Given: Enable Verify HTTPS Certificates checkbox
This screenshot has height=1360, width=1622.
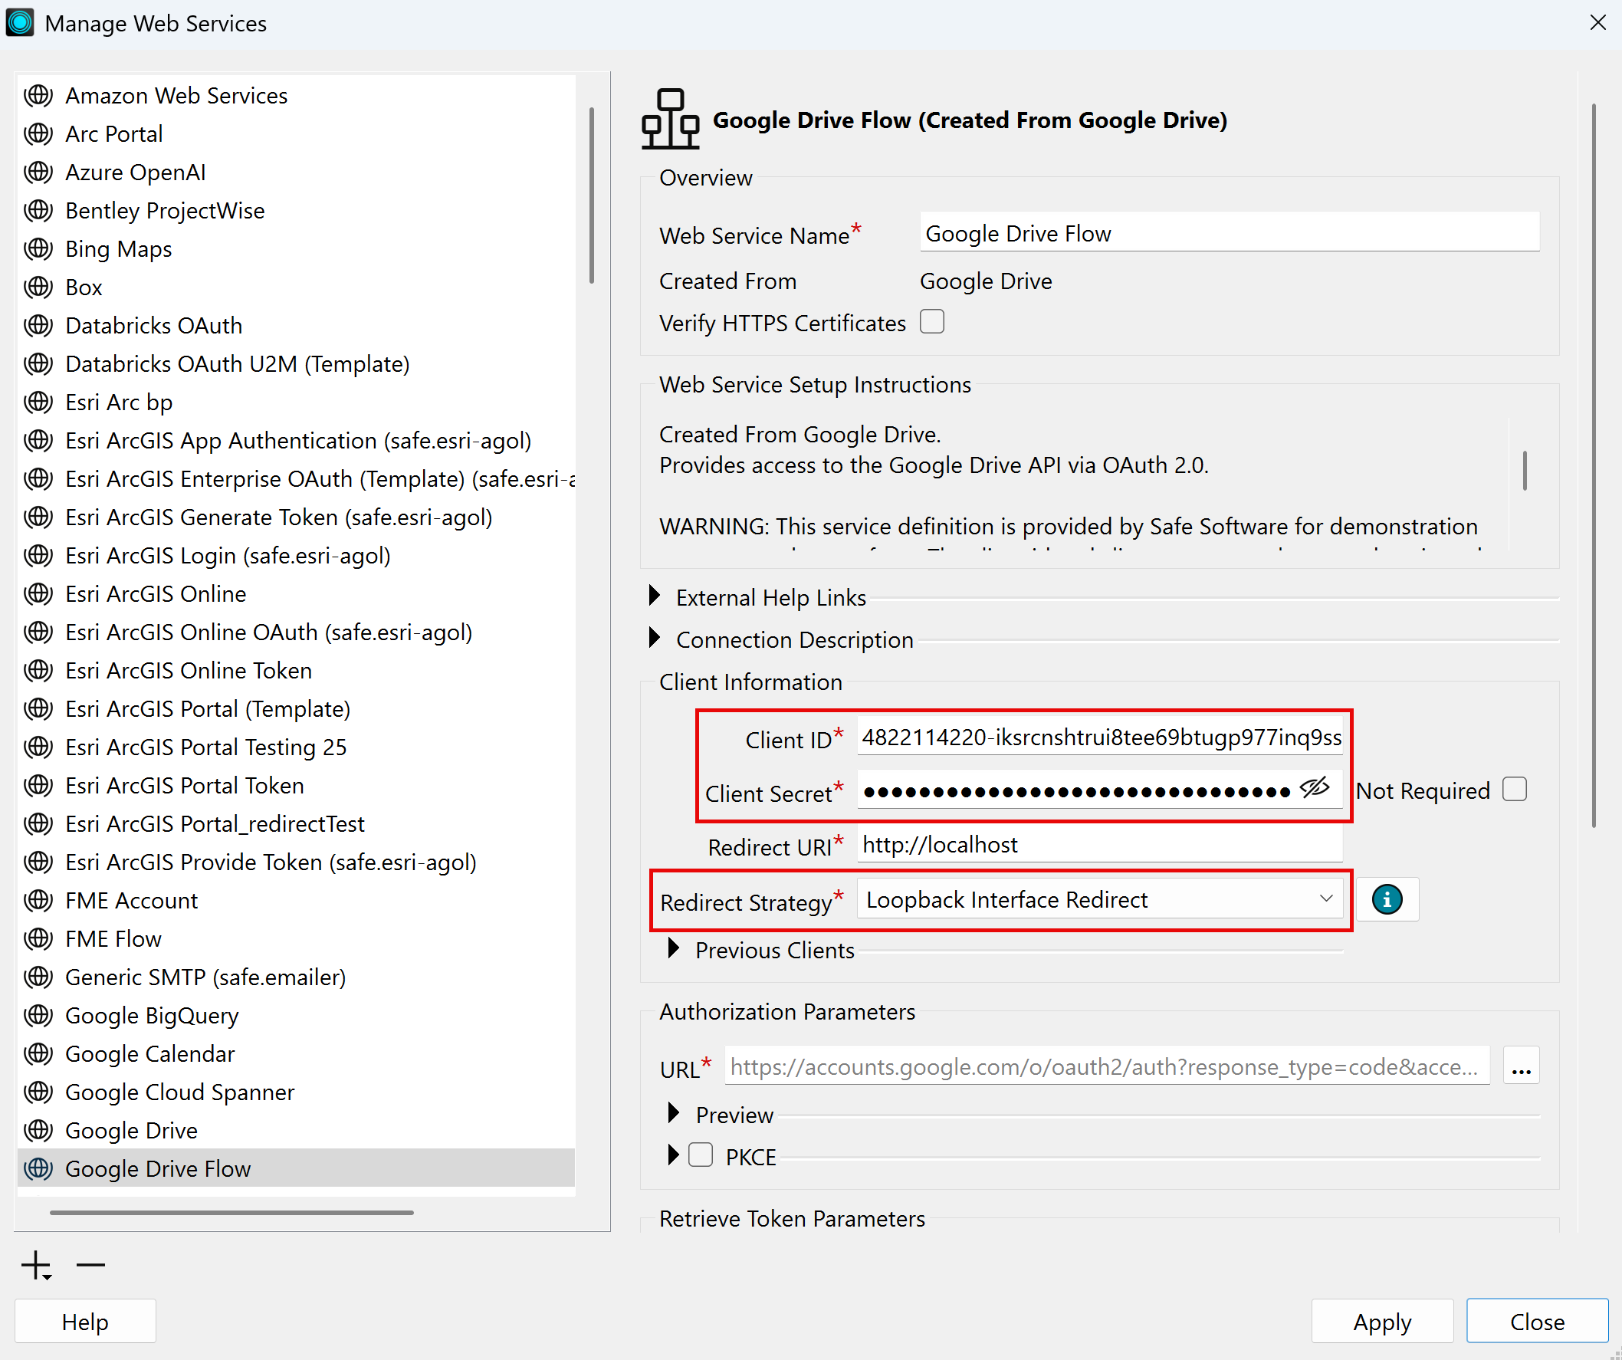Looking at the screenshot, I should [932, 322].
